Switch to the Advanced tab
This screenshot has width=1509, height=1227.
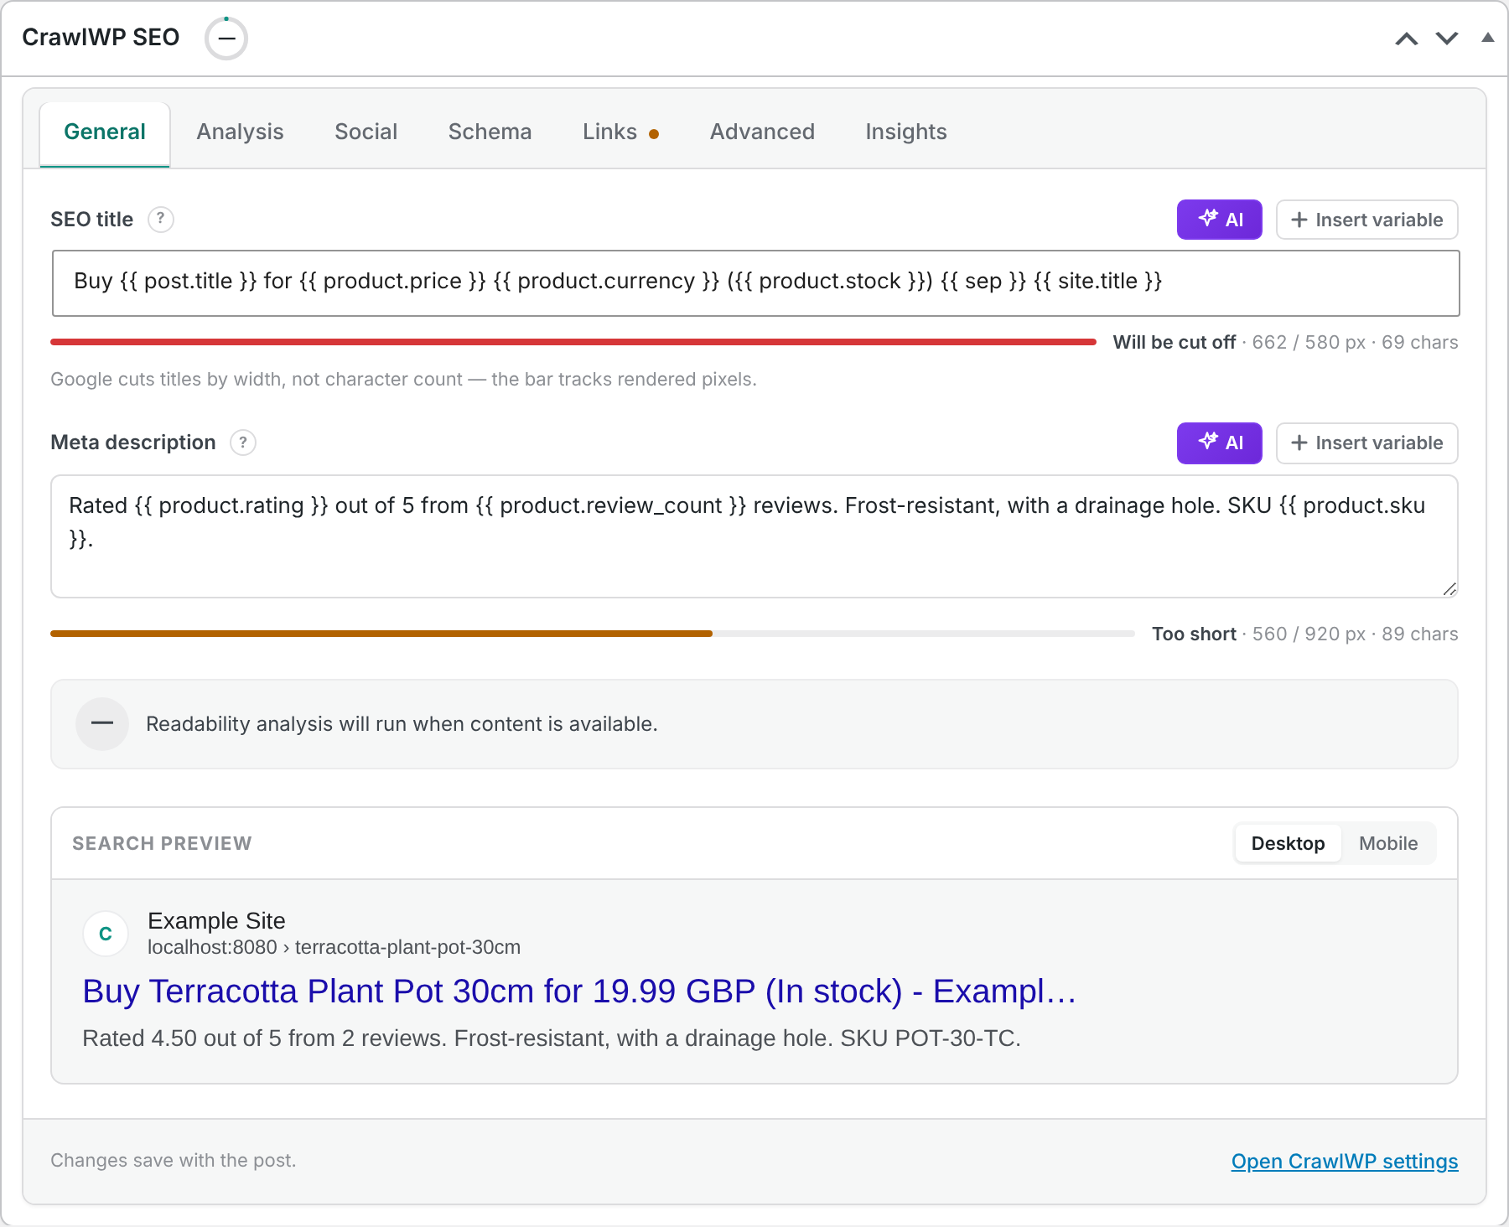(762, 132)
